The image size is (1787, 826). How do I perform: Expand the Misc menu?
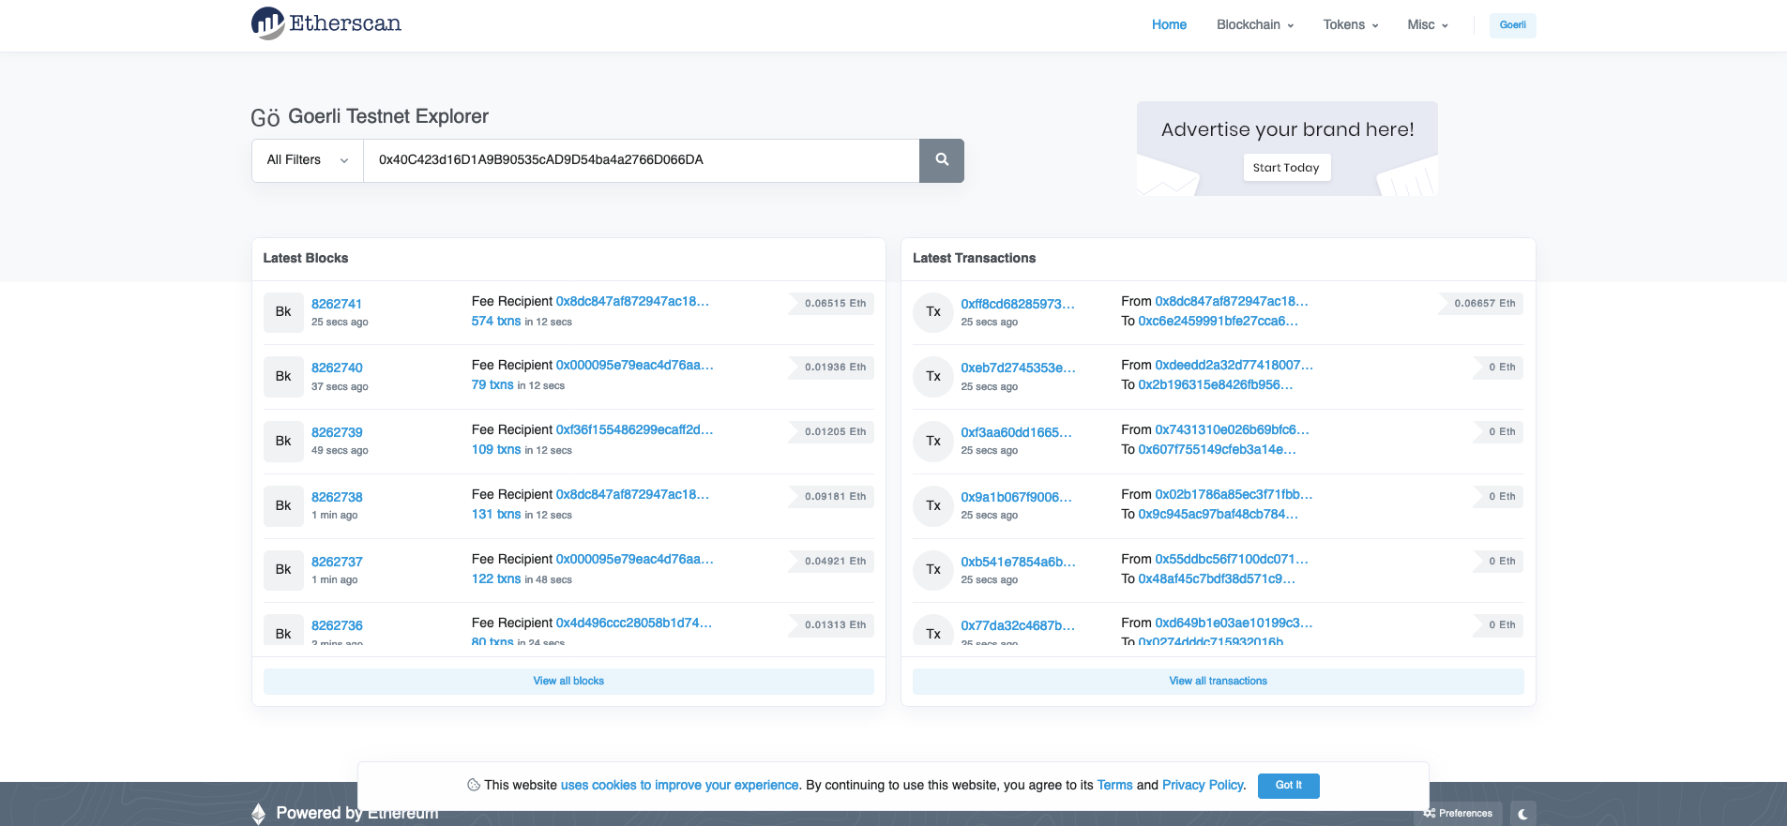[x=1428, y=25]
